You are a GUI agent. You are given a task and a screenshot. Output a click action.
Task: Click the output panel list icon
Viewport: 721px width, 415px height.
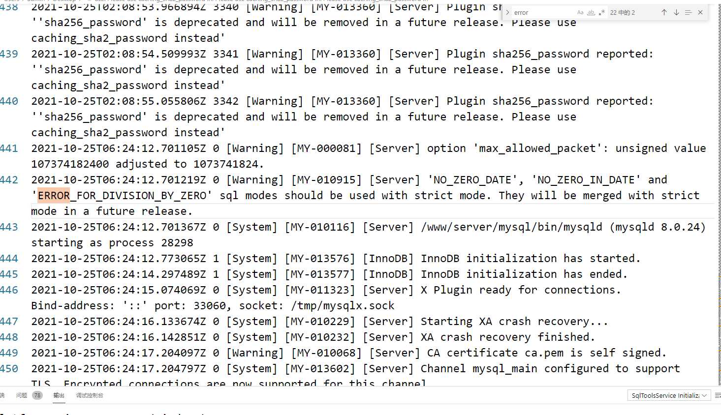718,395
